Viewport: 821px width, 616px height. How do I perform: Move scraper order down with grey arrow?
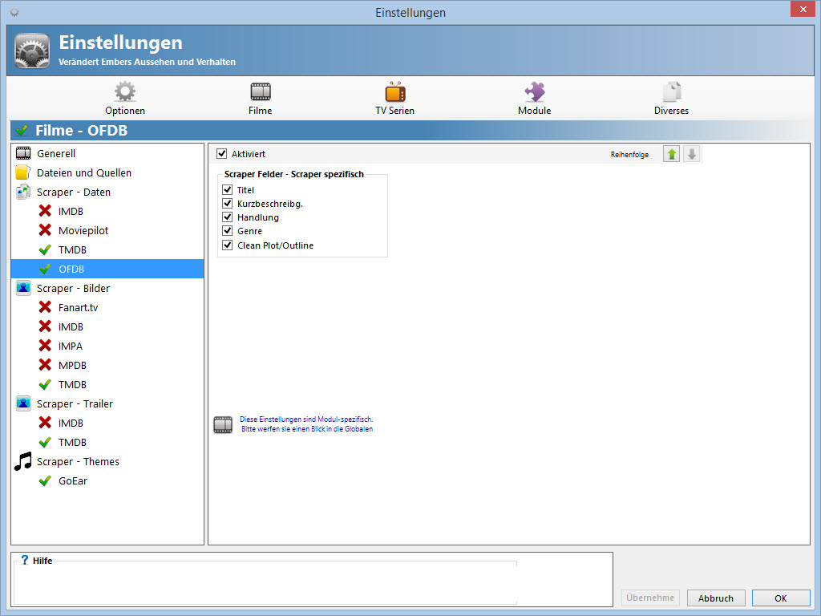click(692, 154)
